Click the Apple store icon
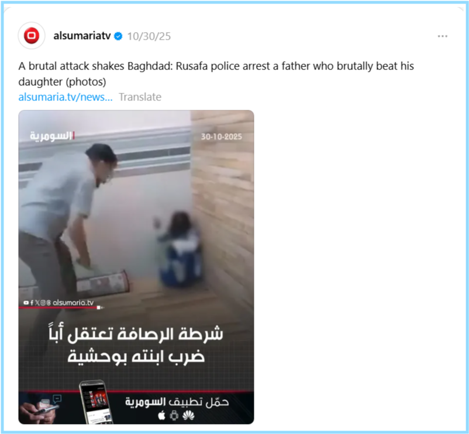This screenshot has width=469, height=434. [x=161, y=415]
